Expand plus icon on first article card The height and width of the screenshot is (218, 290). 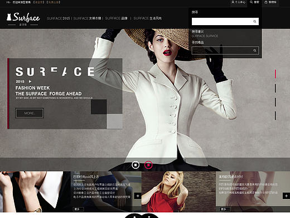point(138,196)
